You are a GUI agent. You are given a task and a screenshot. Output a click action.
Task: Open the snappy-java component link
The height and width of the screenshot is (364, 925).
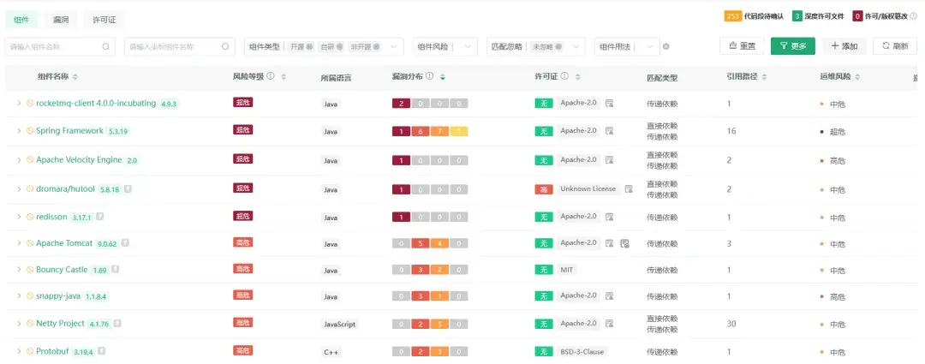click(x=58, y=295)
